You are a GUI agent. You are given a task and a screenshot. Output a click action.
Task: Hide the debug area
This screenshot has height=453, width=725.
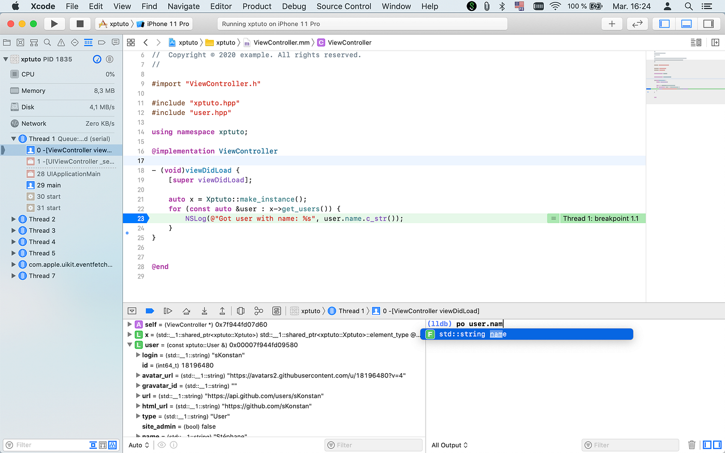pyautogui.click(x=132, y=311)
